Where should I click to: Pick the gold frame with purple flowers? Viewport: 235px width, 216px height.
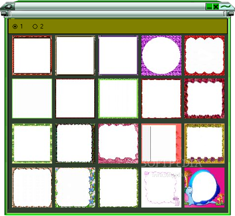(x=204, y=143)
